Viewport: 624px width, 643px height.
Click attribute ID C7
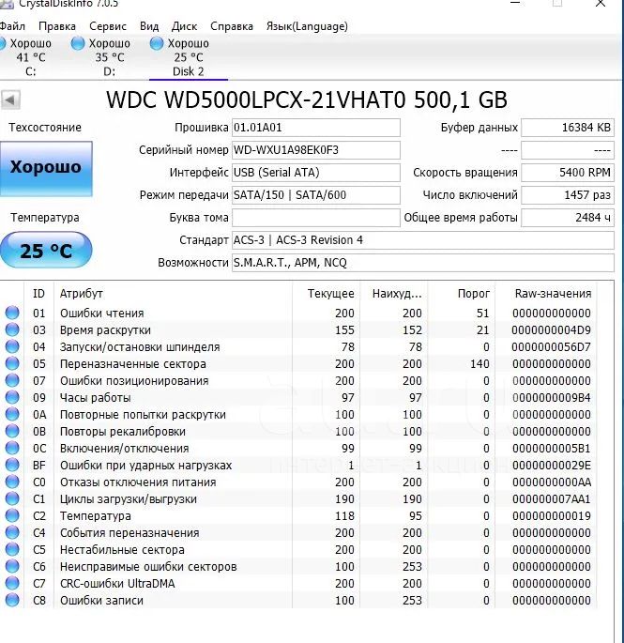tap(39, 584)
